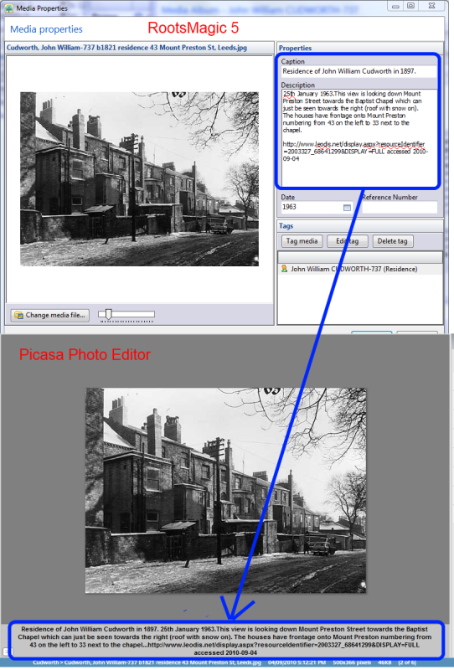This screenshot has height=670, width=454.
Task: Open Change media file dialog
Action: 50,316
